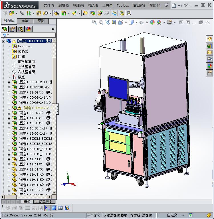This screenshot has height=219, width=214.
Task: Open the 视图(V) menu
Action: (x=78, y=5)
